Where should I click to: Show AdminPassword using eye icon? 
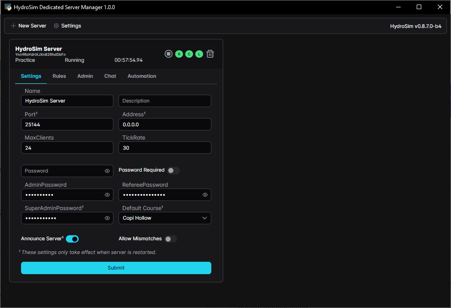click(x=107, y=195)
